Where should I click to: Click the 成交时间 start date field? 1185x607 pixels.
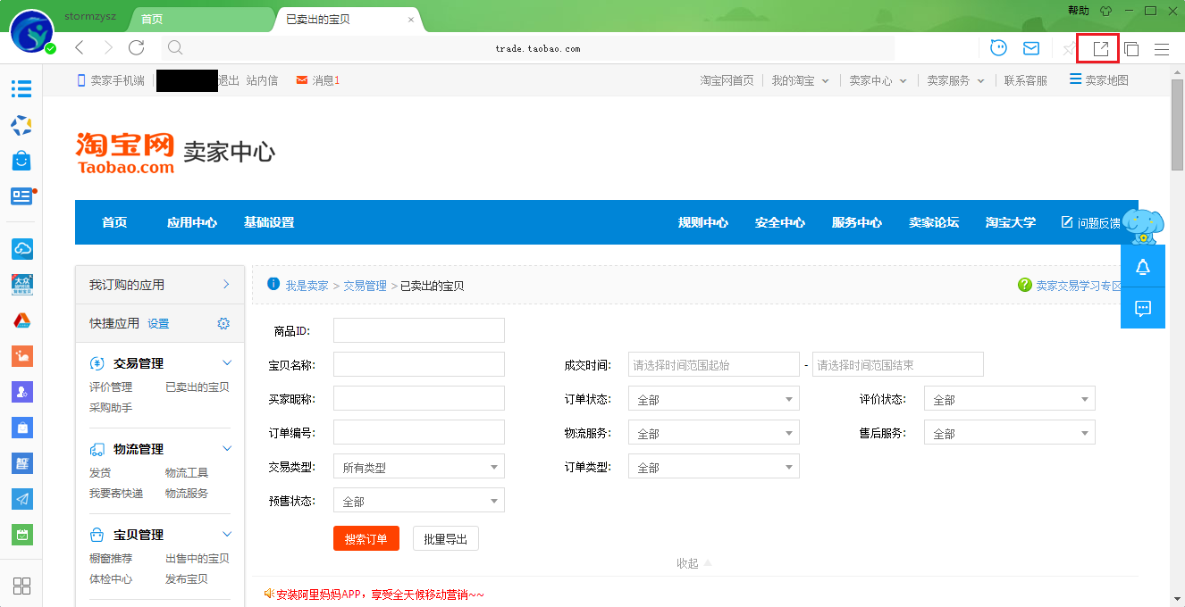coord(714,364)
